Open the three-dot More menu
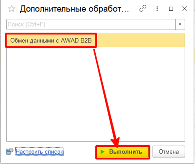The height and width of the screenshot is (164, 195). tap(157, 9)
